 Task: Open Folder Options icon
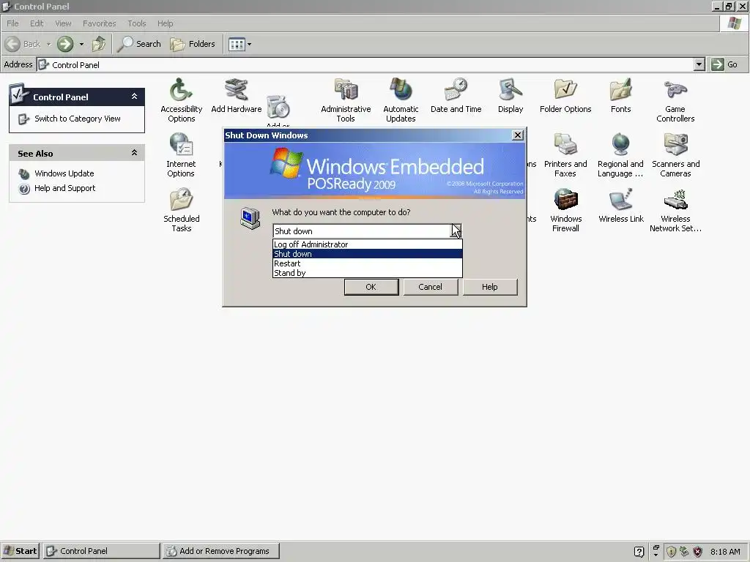tap(565, 96)
